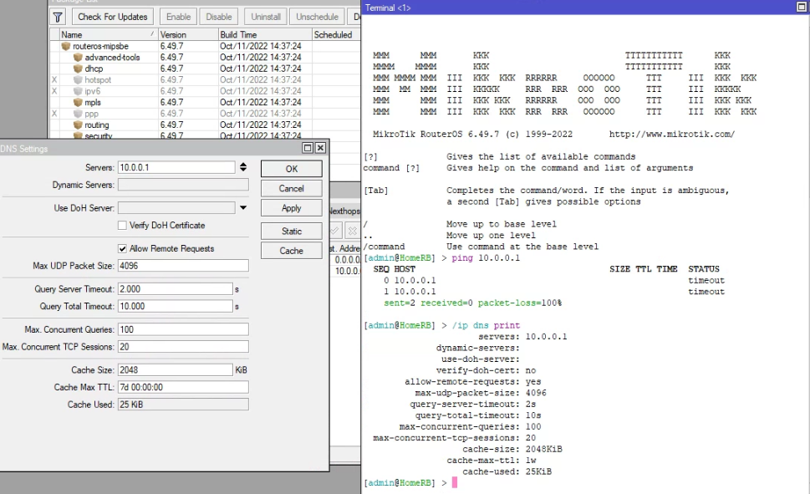Confirm DNS Settings with OK
Screen dimensions: 810x494
(x=292, y=169)
